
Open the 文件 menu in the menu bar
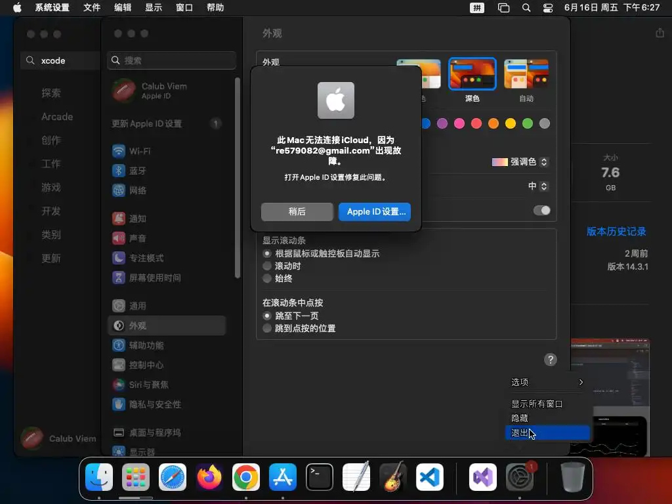(x=92, y=8)
